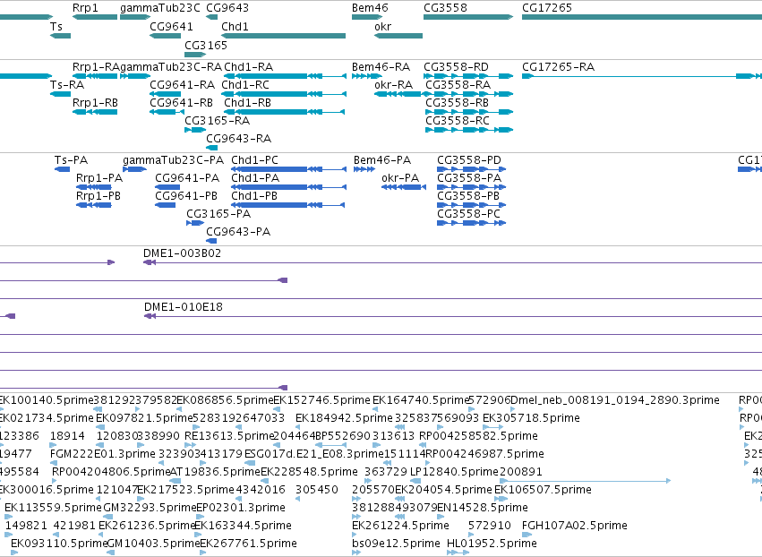Click the Bem46-RA transcript label
Screen dimensions: 762x557
pos(381,66)
